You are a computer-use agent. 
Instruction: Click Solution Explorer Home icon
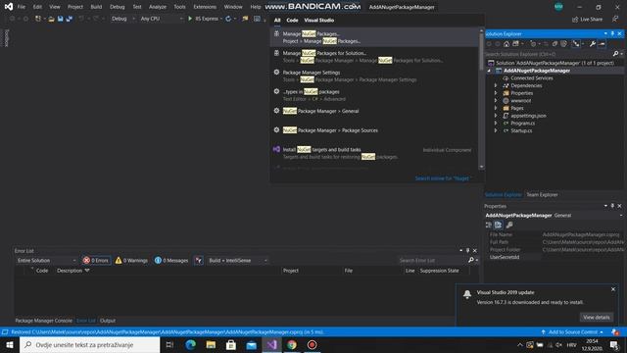[x=506, y=44]
